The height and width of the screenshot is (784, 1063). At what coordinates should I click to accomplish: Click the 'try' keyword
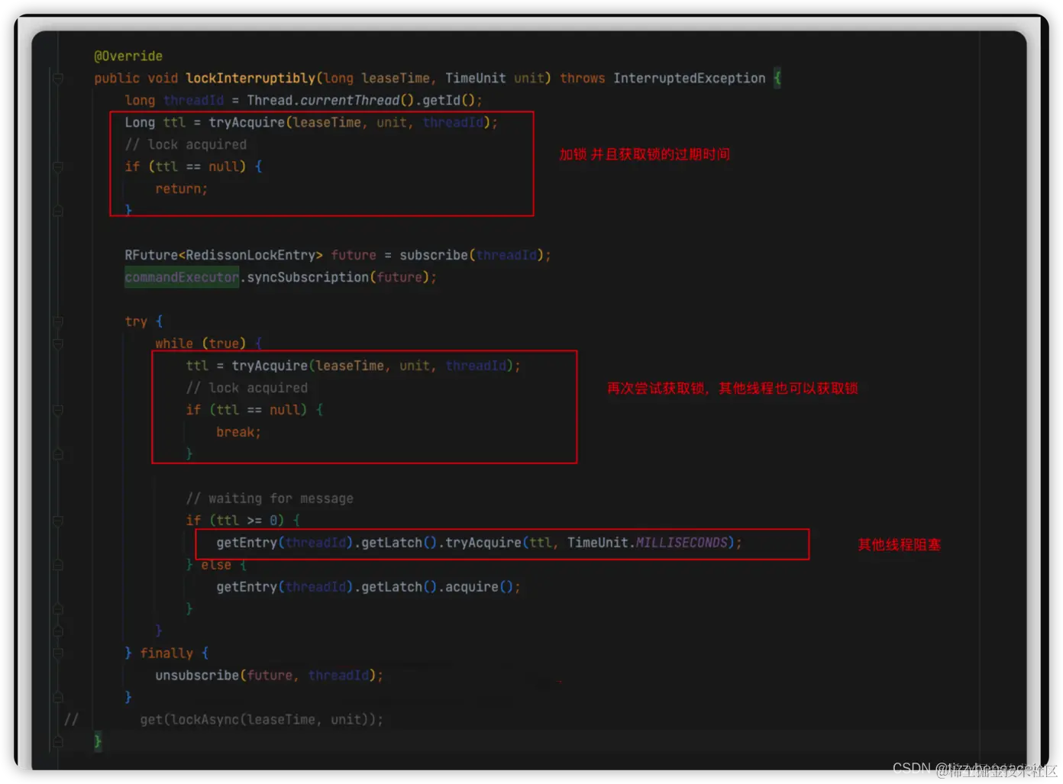tap(136, 321)
